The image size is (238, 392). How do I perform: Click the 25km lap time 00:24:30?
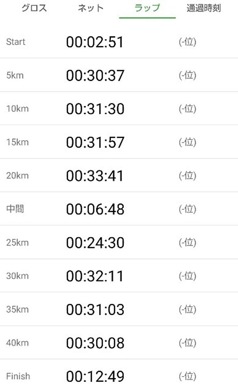(x=95, y=243)
